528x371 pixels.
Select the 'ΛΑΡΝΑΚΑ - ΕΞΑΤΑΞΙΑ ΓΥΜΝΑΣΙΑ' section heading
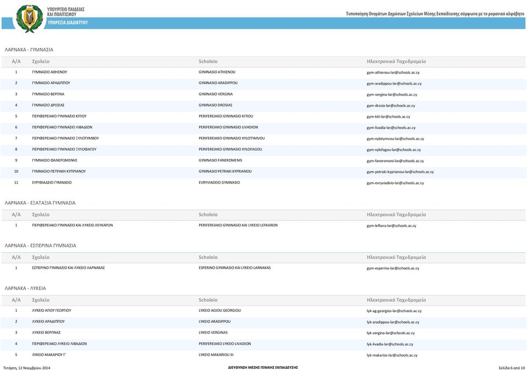[x=40, y=203]
